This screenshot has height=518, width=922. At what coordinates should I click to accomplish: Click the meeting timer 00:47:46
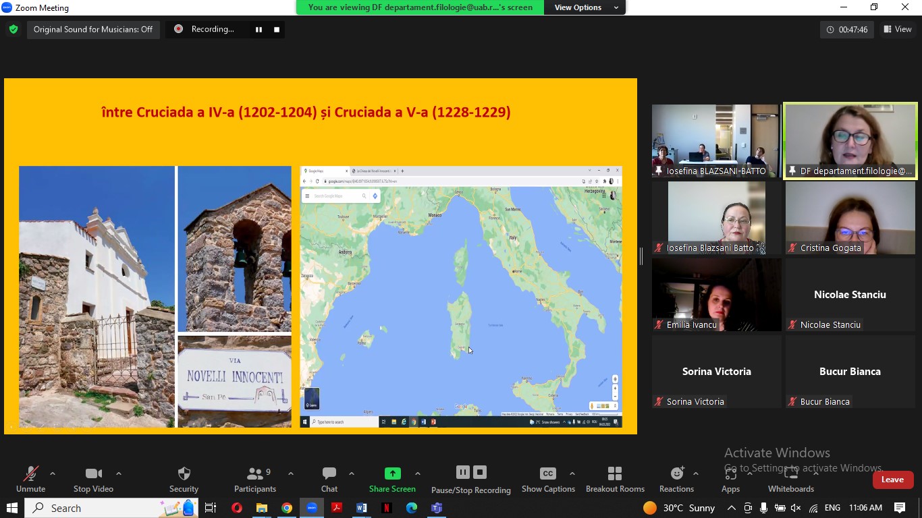point(847,30)
